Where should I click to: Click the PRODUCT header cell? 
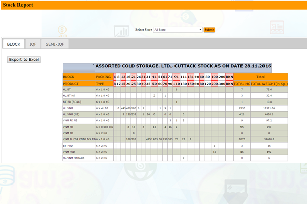79,84
